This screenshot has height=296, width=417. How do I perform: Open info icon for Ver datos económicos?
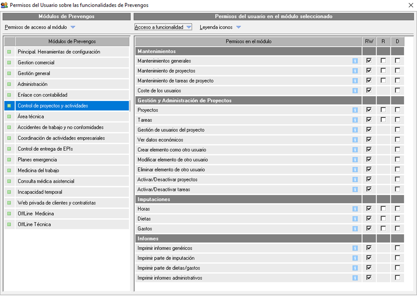[x=355, y=140]
